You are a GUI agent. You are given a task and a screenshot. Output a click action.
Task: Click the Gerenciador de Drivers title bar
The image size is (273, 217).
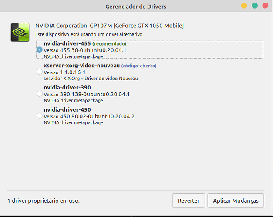coord(136,7)
